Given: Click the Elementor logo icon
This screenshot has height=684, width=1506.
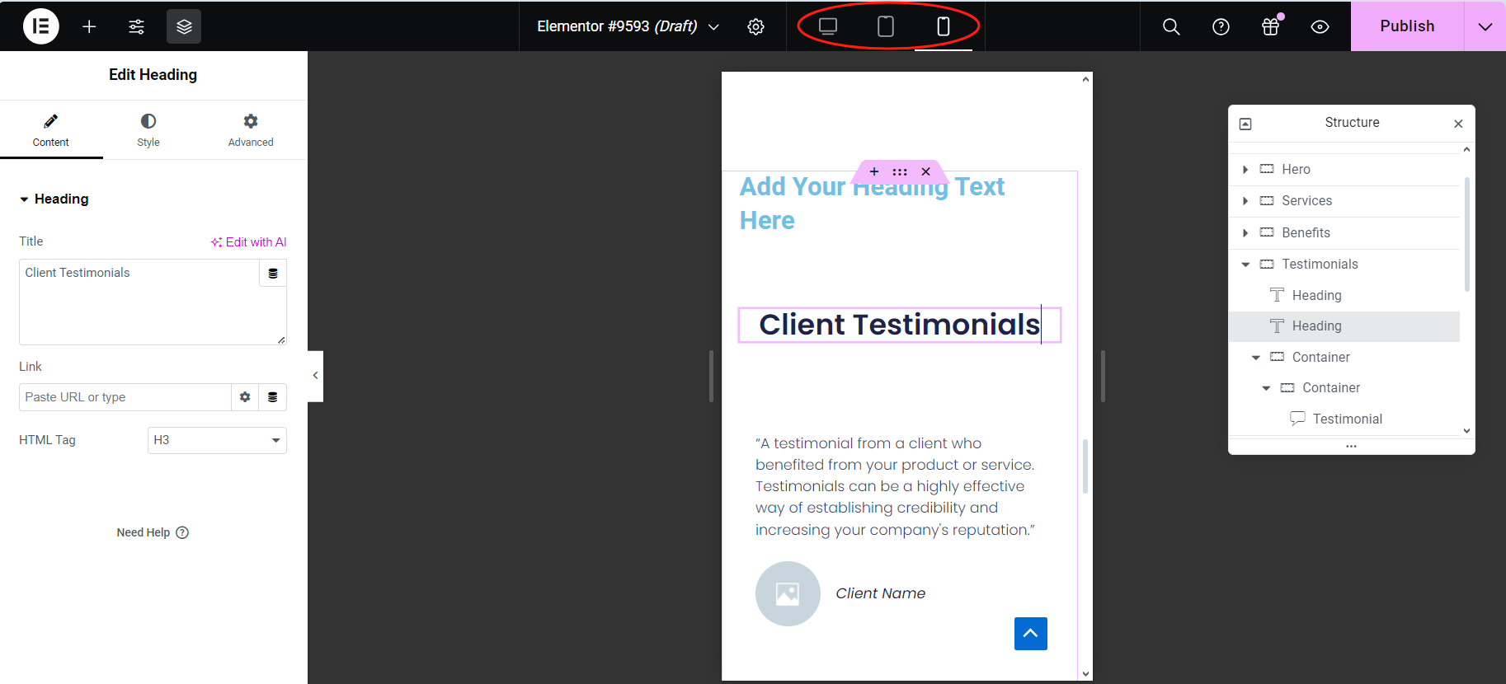Looking at the screenshot, I should point(40,26).
